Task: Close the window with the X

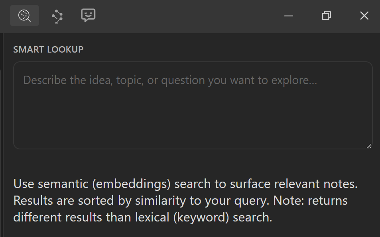Action: [364, 16]
